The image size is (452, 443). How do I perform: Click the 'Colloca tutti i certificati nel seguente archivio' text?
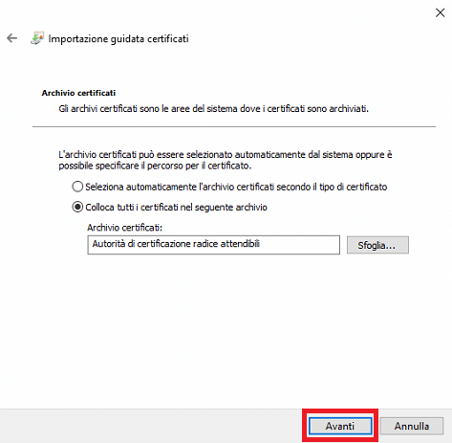[x=176, y=208]
